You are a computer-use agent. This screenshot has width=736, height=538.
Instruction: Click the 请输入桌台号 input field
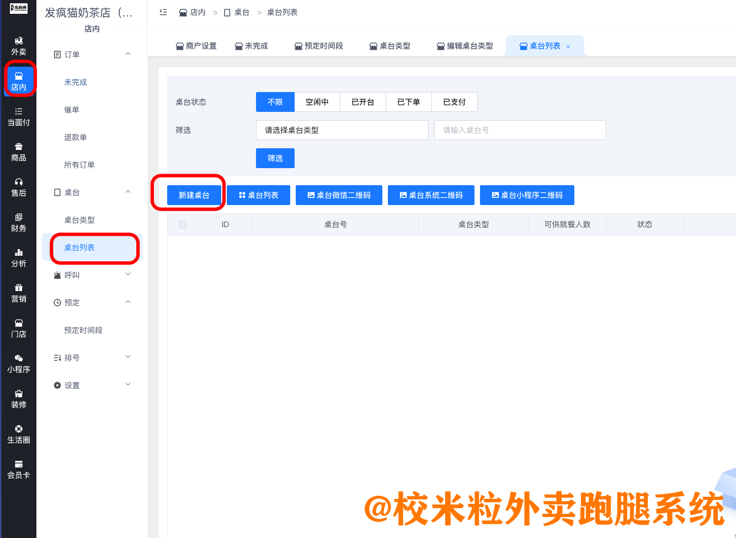519,130
